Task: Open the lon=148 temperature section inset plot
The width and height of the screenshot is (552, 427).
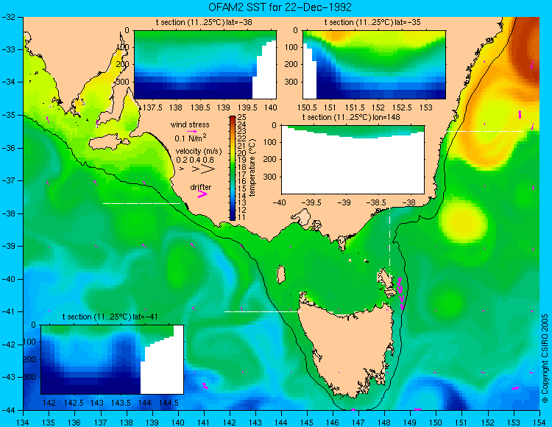Action: click(x=353, y=160)
